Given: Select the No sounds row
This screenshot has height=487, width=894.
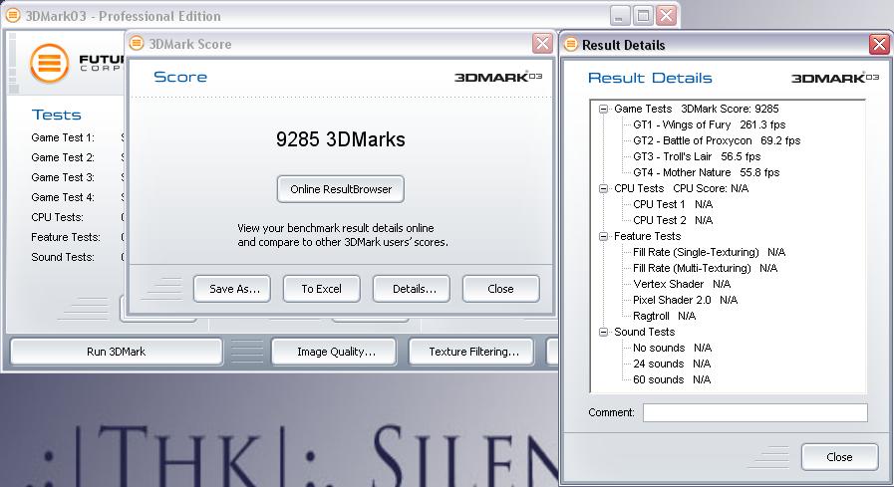Looking at the screenshot, I should pos(672,348).
